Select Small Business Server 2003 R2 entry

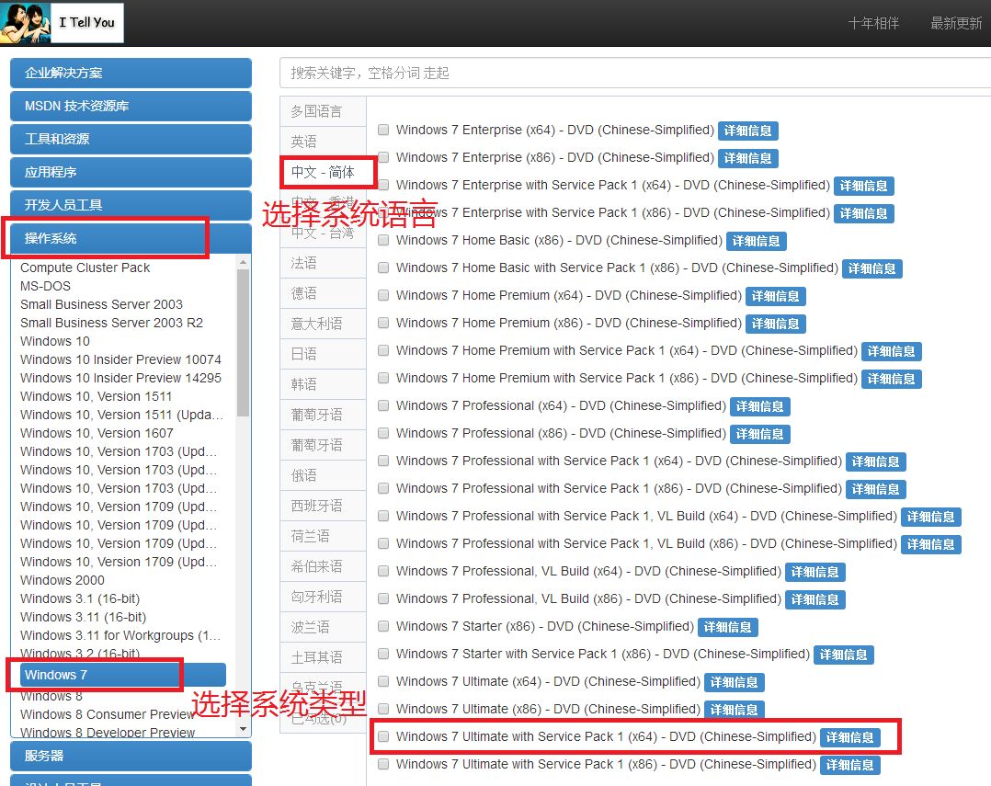coord(111,323)
